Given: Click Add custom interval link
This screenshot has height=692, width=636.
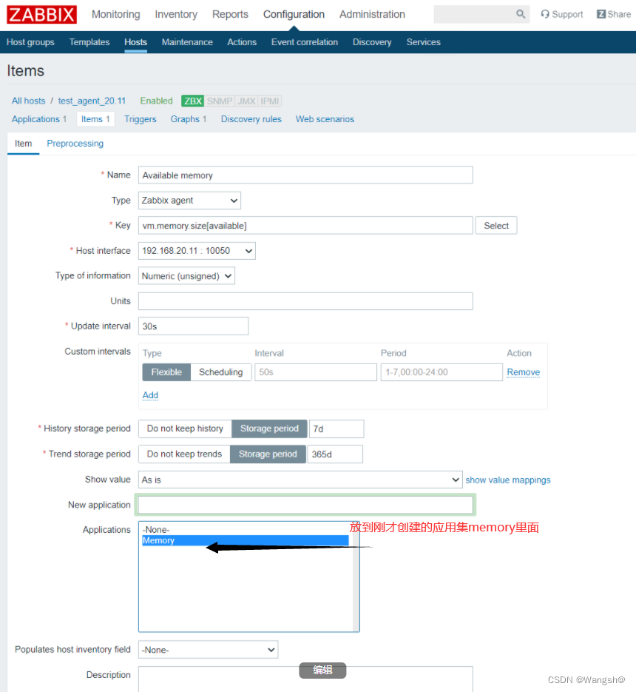Looking at the screenshot, I should click(150, 395).
